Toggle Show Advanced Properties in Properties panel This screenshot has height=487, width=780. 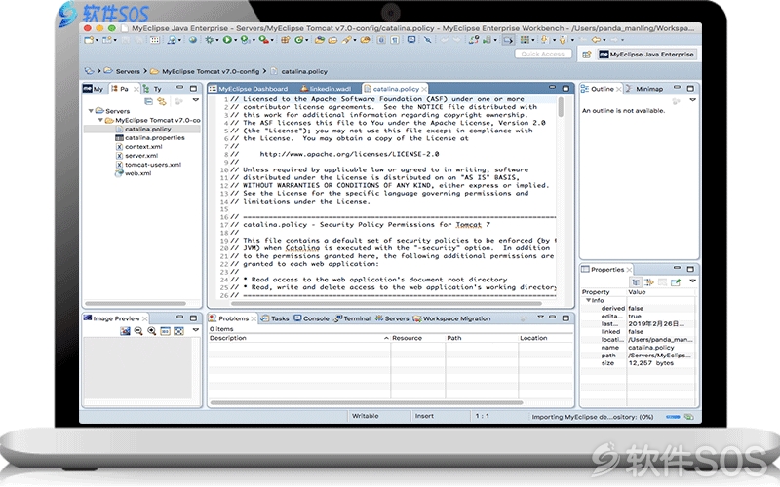(648, 282)
